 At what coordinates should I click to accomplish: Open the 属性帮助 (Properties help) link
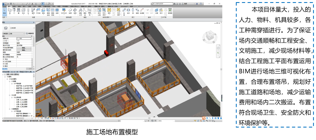(x=5, y=69)
